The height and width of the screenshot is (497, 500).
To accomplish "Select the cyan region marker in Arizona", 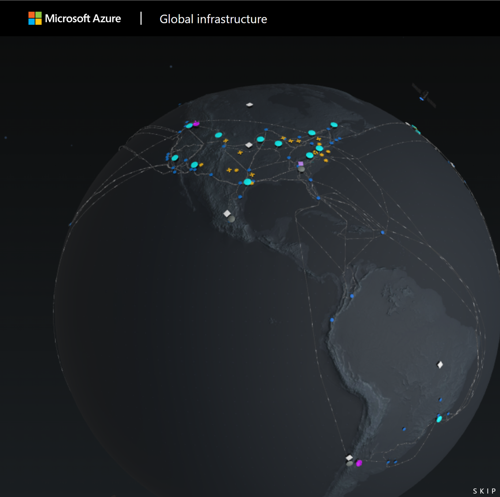I will click(194, 165).
